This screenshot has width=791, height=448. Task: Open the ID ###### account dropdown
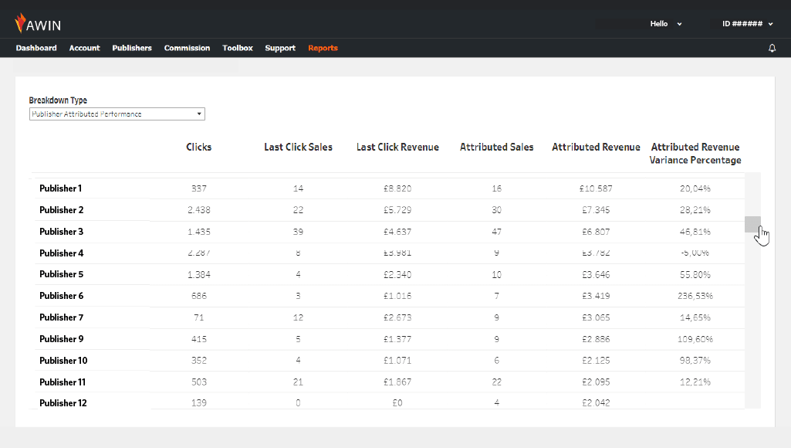pyautogui.click(x=747, y=24)
